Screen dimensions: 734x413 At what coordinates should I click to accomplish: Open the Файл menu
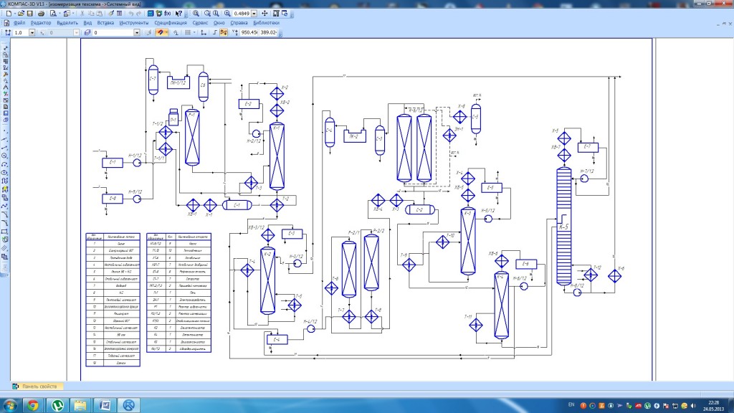pos(19,22)
